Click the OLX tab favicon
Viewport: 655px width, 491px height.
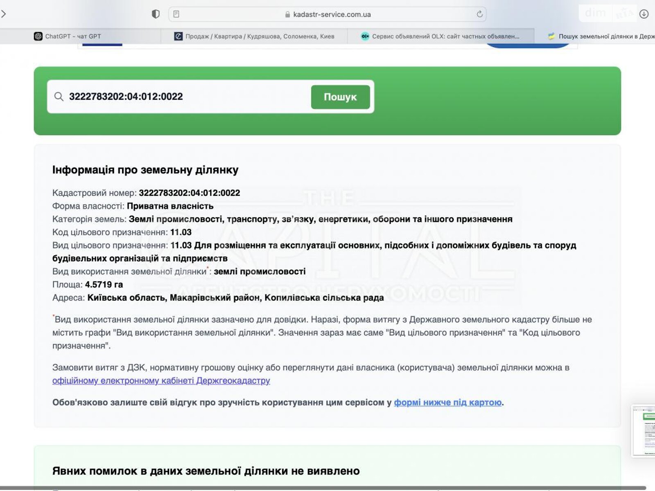pos(365,36)
